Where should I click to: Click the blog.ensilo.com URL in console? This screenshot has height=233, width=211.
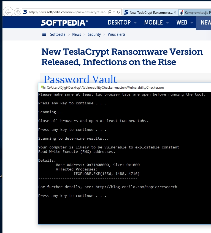coord(136,187)
